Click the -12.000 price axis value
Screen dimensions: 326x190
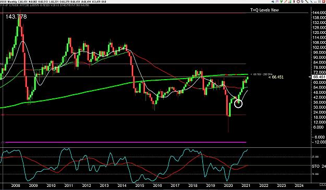(x=319, y=142)
